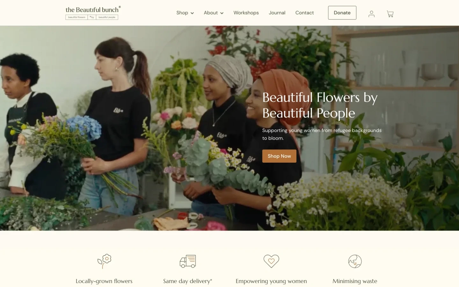
Task: Select the Locally-grown flowers text
Action: [104, 281]
